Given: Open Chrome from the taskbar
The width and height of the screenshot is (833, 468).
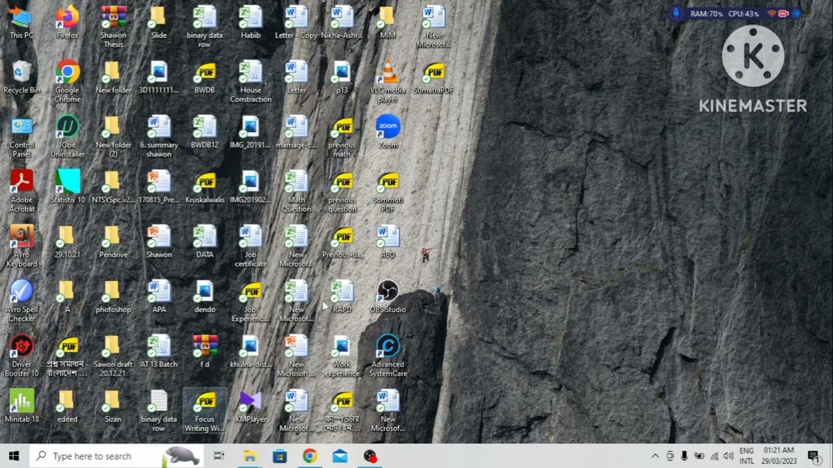Looking at the screenshot, I should 310,456.
